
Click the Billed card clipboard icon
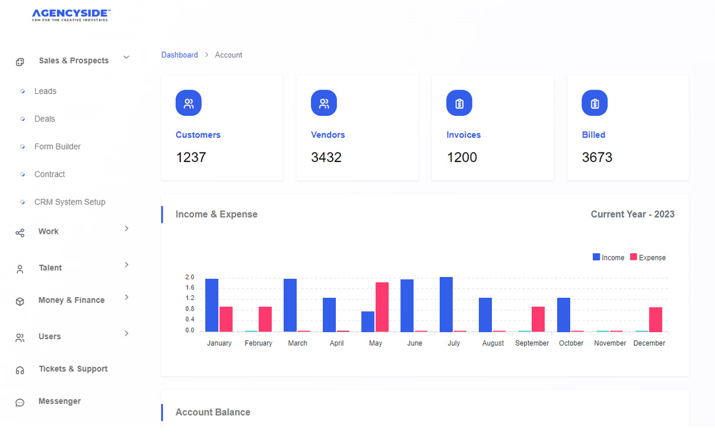tap(595, 104)
